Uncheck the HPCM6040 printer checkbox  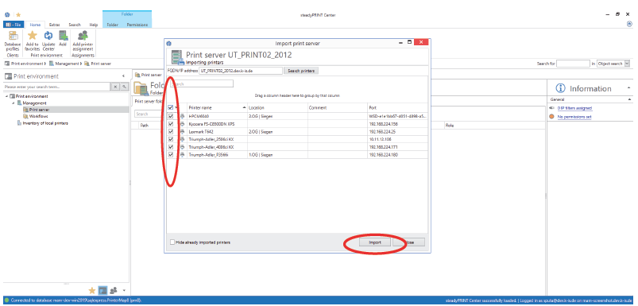(x=171, y=116)
